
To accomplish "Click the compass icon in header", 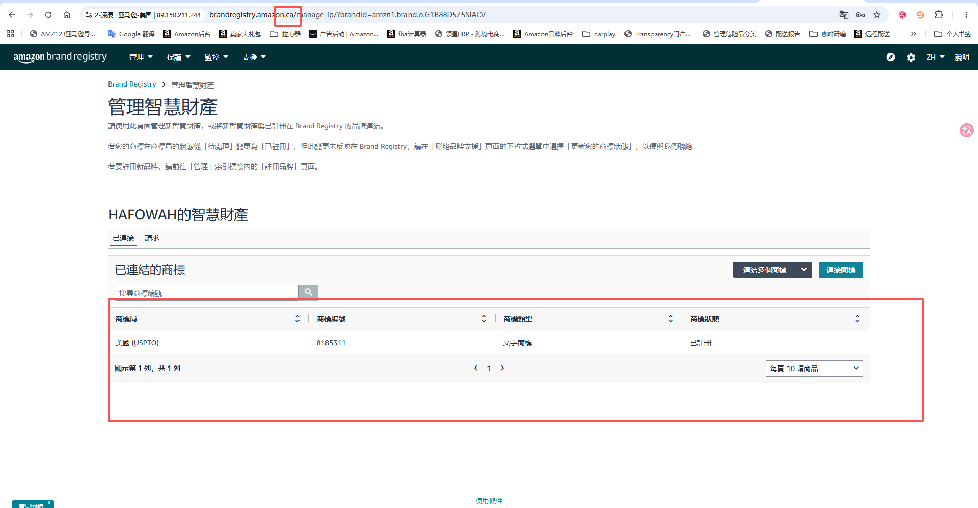I will pyautogui.click(x=891, y=57).
